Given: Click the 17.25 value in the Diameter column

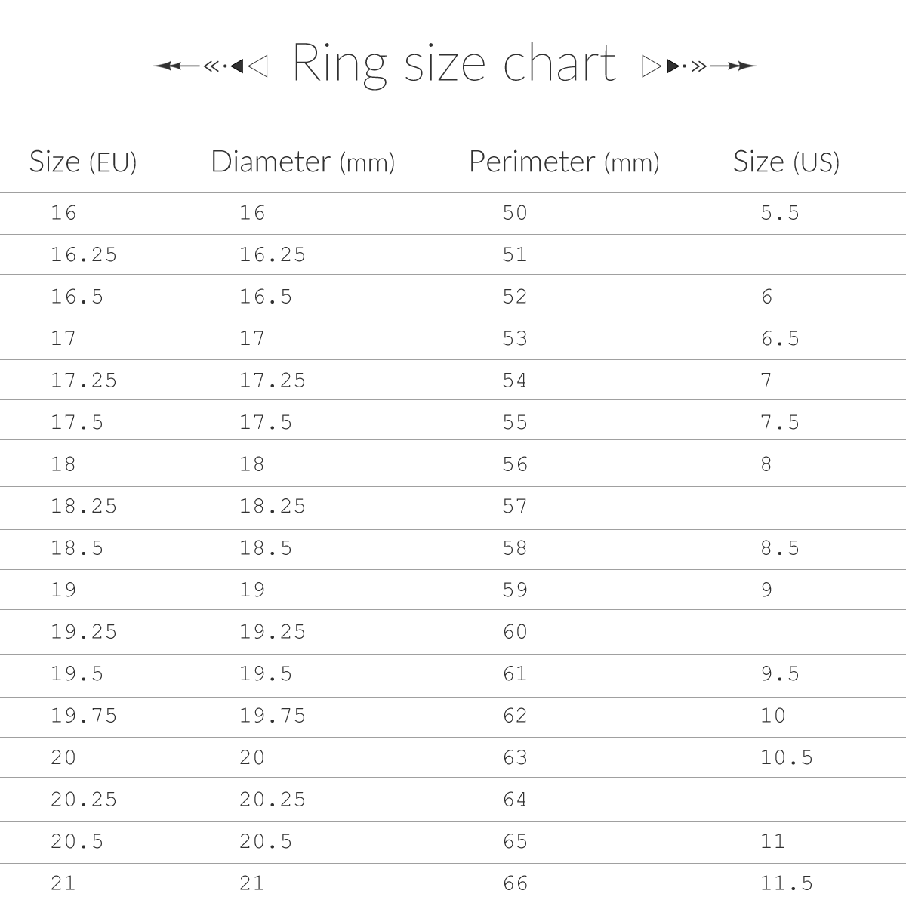Looking at the screenshot, I should (x=273, y=381).
